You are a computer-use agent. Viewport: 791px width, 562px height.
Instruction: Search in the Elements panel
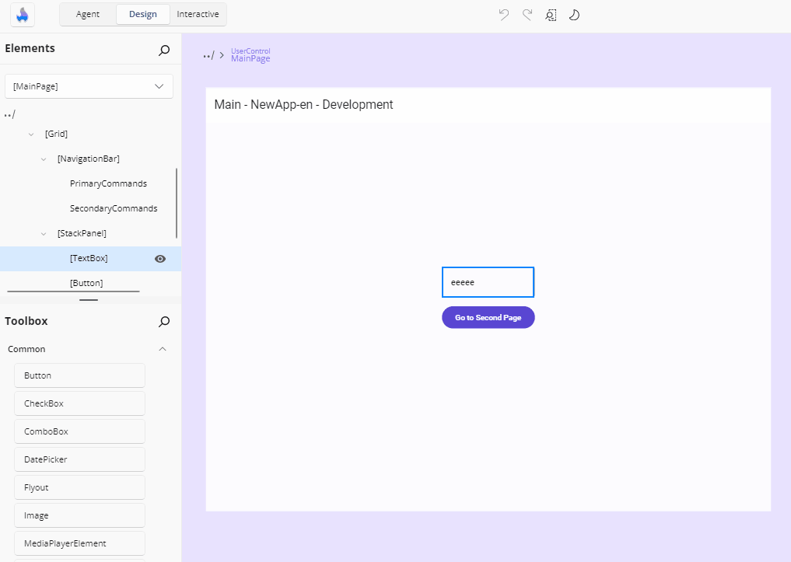point(164,51)
